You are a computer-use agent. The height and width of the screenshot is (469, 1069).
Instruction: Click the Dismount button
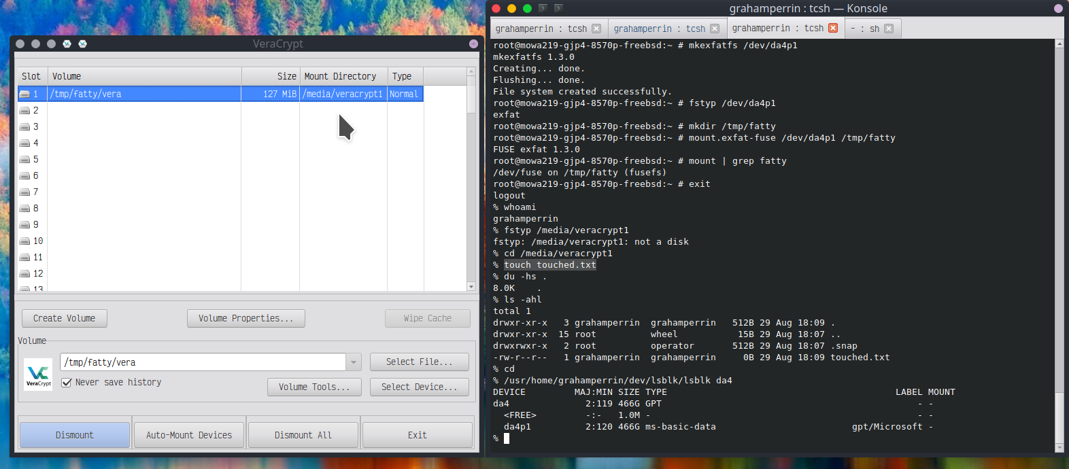click(75, 435)
